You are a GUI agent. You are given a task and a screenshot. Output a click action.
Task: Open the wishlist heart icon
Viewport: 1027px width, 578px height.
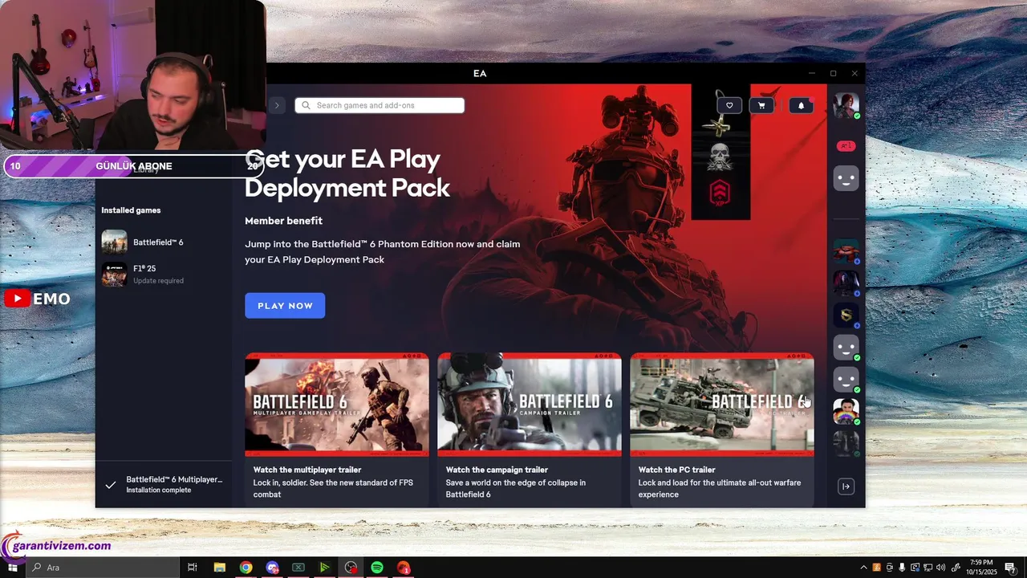(729, 105)
